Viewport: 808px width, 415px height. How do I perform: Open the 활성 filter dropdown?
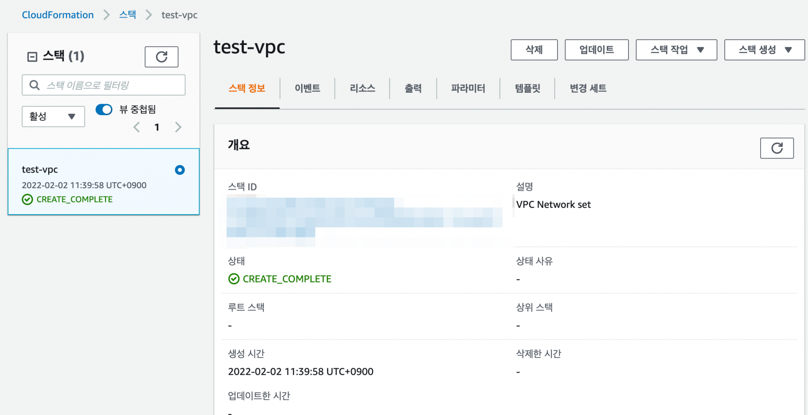tap(53, 116)
